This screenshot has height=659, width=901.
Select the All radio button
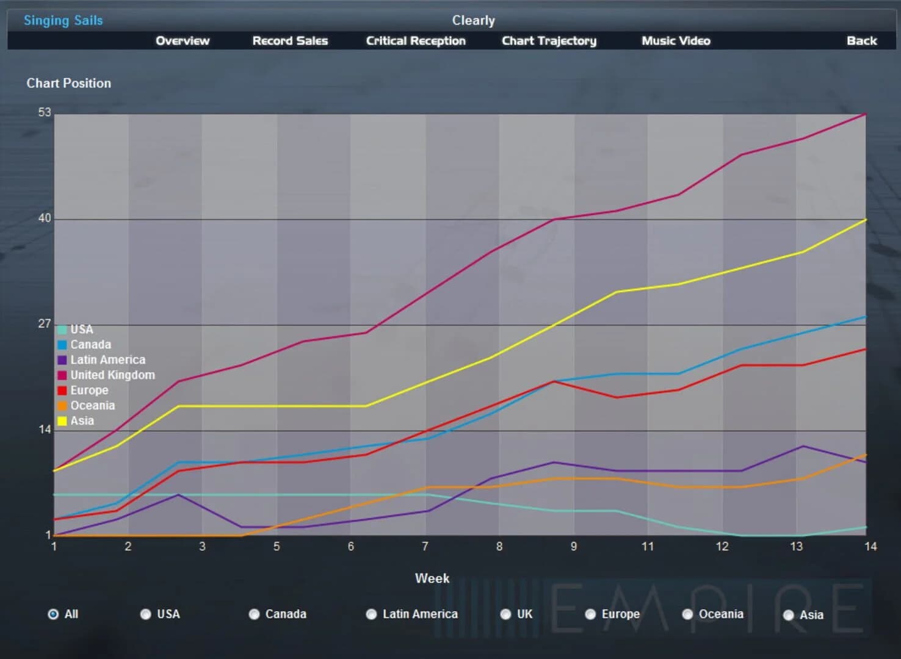(53, 614)
